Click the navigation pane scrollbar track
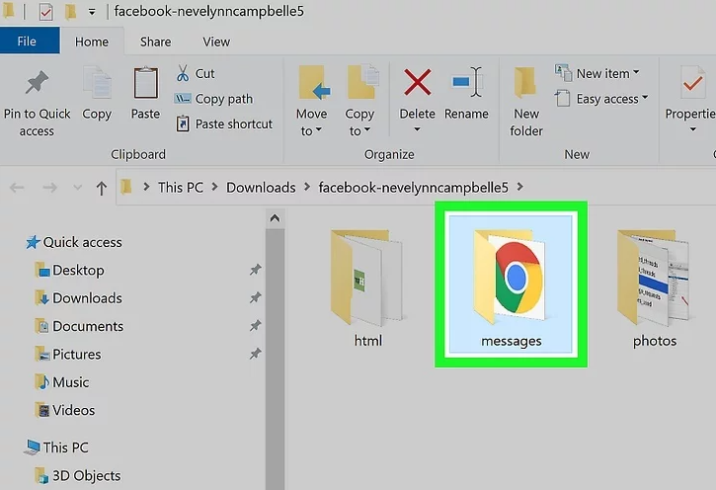 pyautogui.click(x=275, y=359)
